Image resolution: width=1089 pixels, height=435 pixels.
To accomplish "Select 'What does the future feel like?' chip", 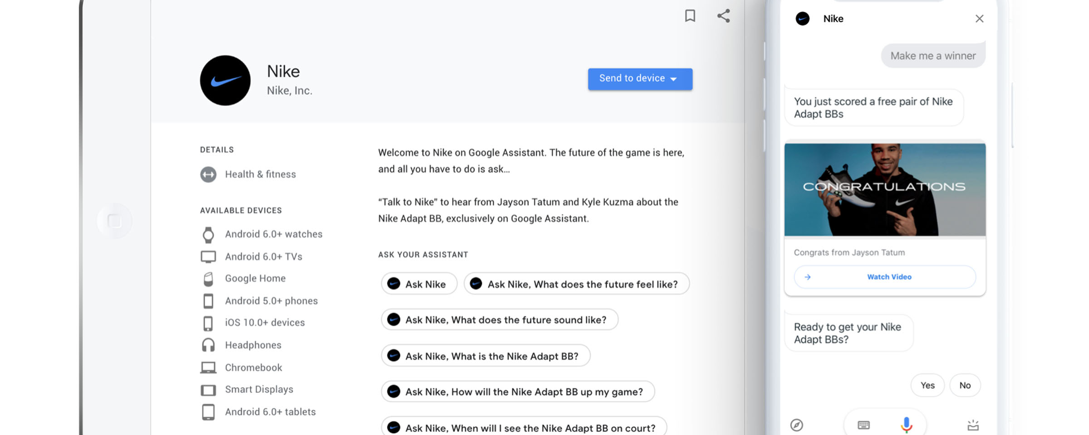I will coord(576,284).
